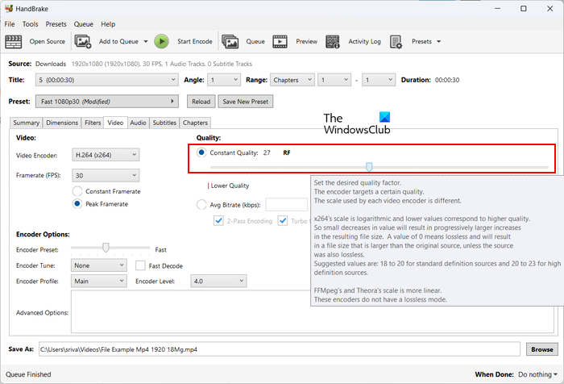The height and width of the screenshot is (384, 564).
Task: Open the Queue images icon
Action: [230, 41]
